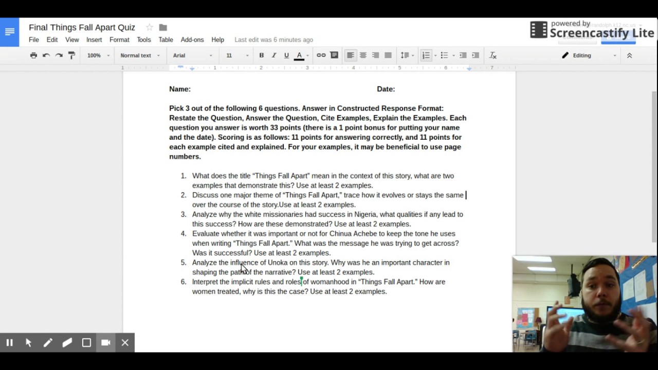Select the Screencastify mouse pointer tool
Viewport: 658px width, 370px height.
click(28, 343)
